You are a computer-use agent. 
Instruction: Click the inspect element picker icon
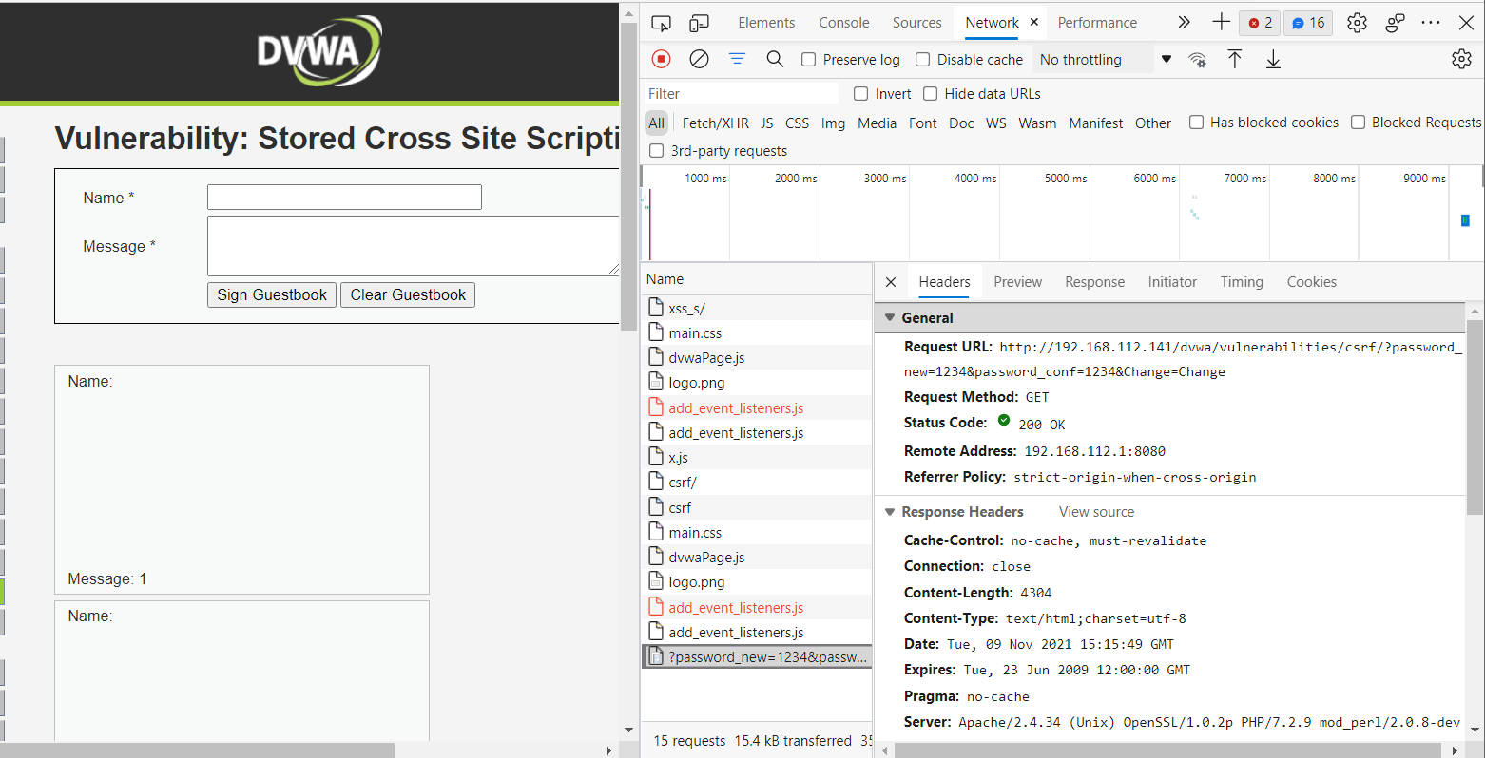pos(661,23)
